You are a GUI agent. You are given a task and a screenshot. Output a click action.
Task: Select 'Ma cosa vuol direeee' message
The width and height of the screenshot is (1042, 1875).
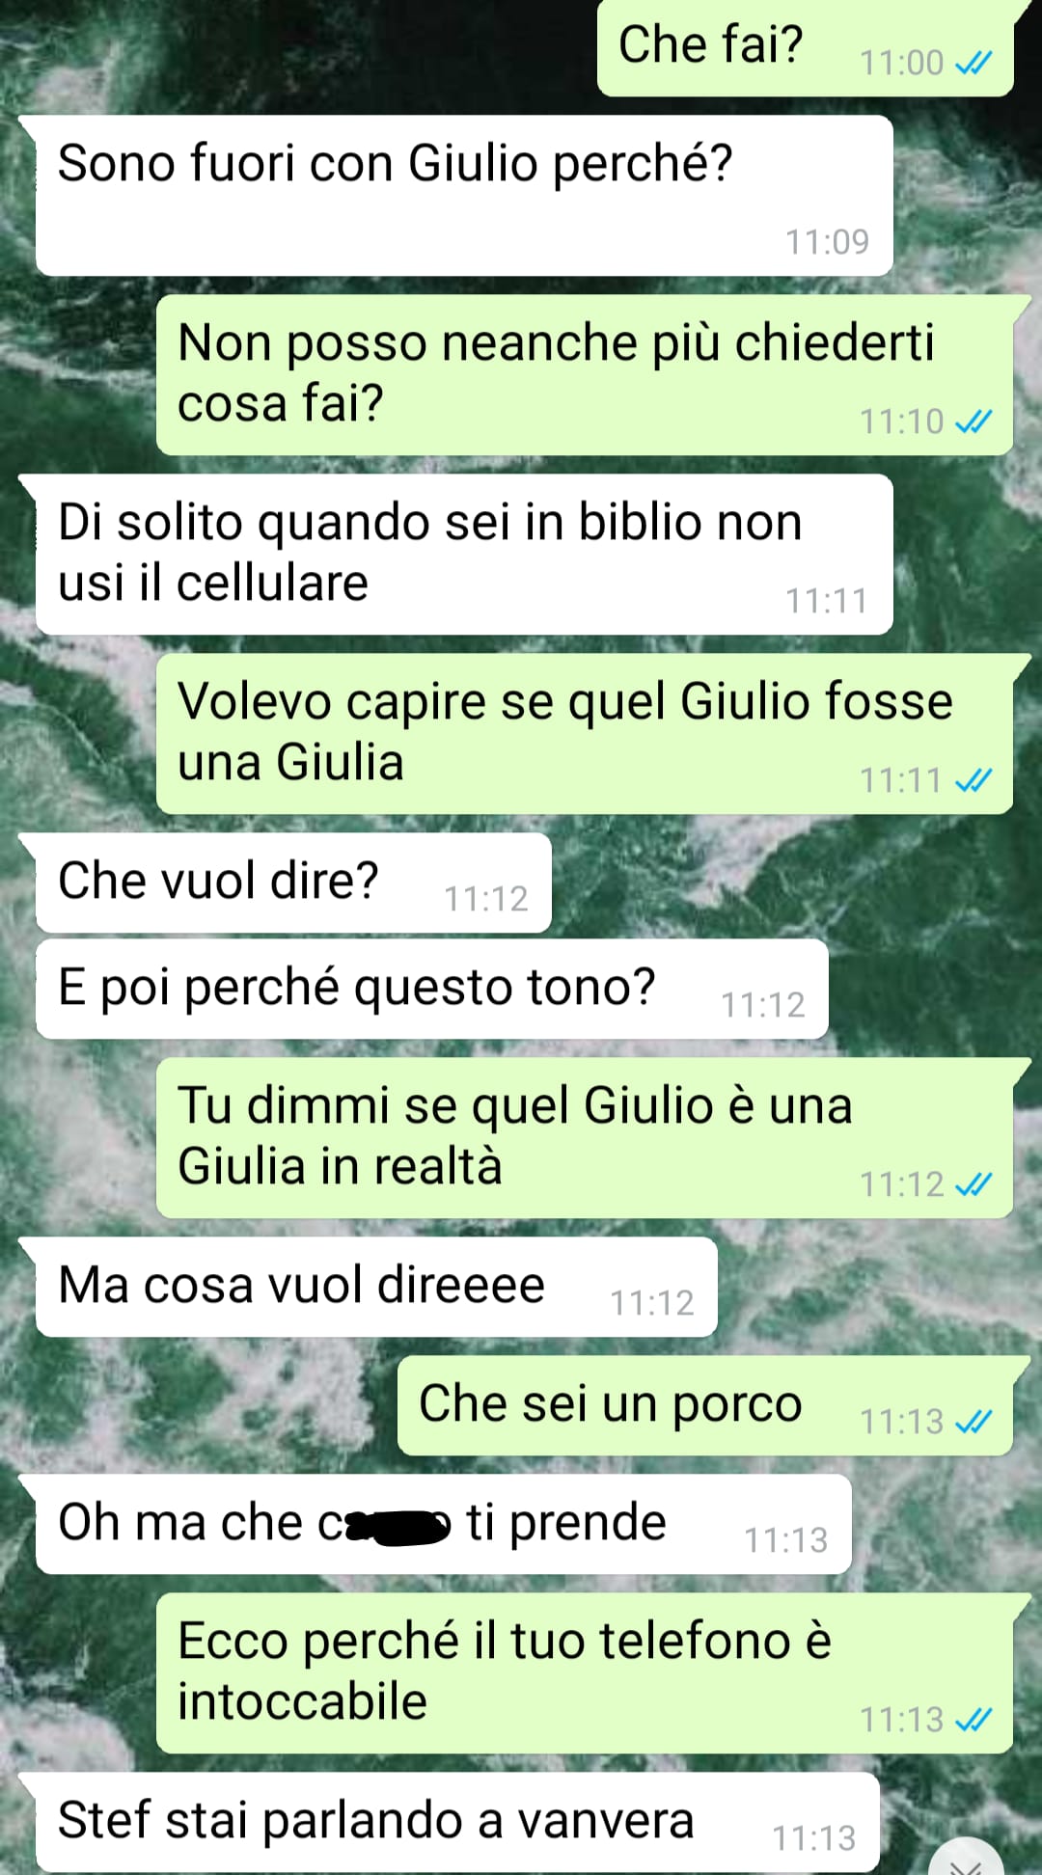(376, 1288)
